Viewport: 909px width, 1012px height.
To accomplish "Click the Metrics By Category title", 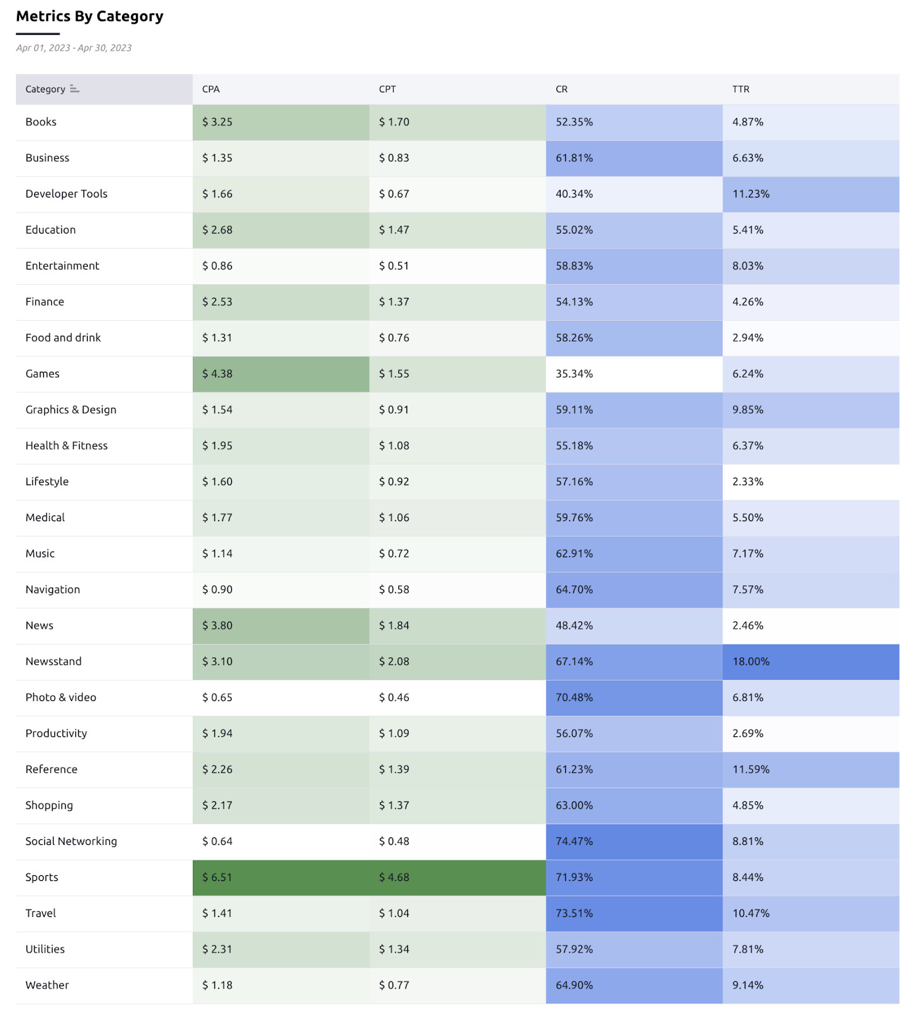I will (x=90, y=16).
